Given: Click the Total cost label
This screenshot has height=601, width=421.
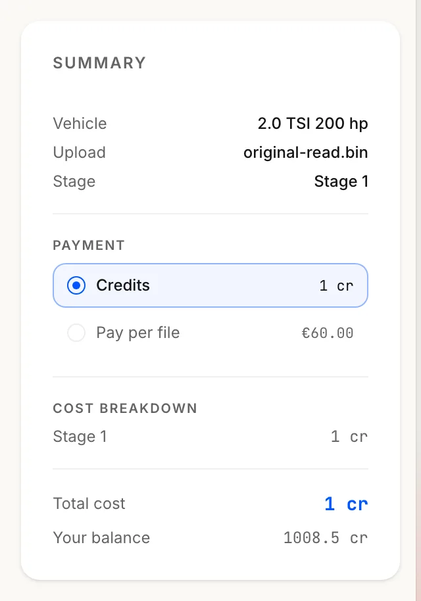Looking at the screenshot, I should tap(89, 504).
